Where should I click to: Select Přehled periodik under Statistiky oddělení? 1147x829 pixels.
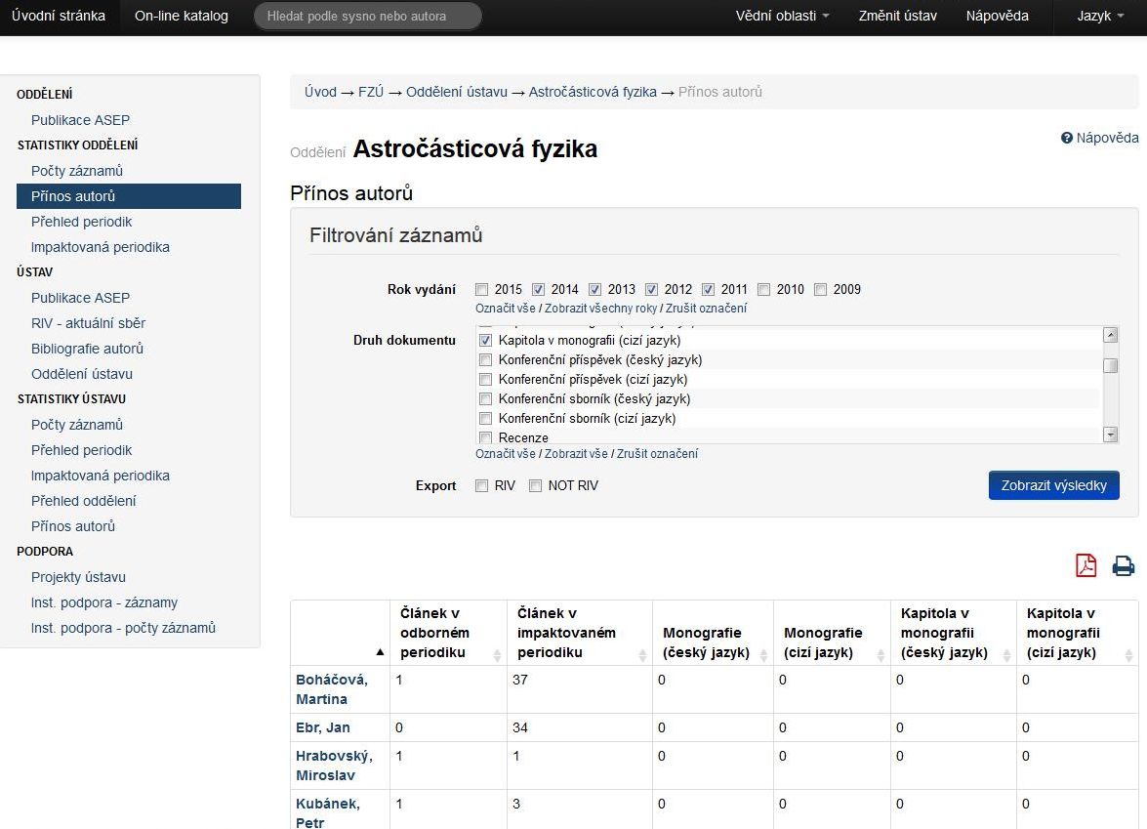click(x=81, y=222)
